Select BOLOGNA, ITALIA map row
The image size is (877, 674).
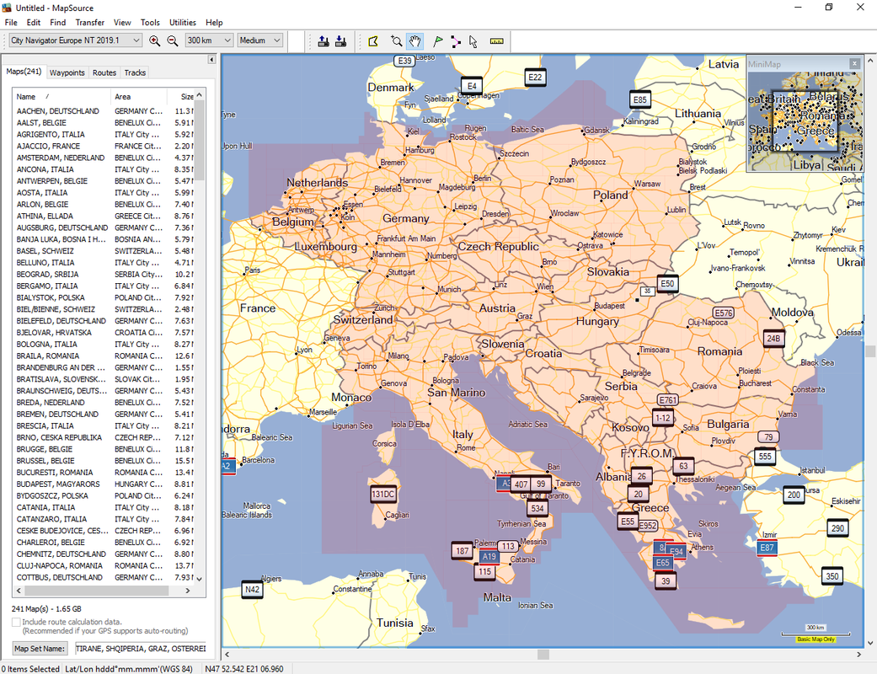(104, 345)
